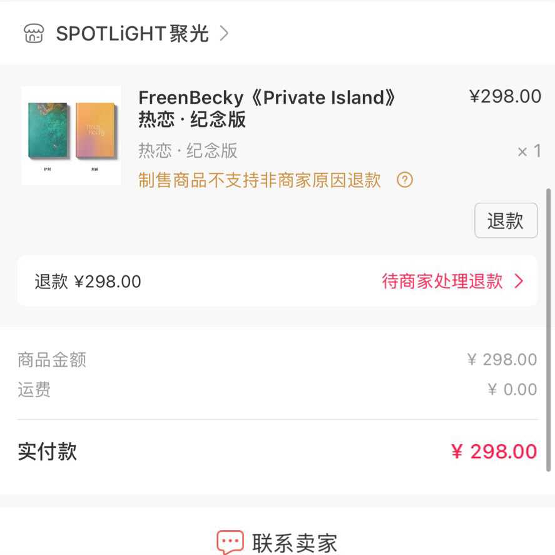
Task: Tap the product price ¥298.00 at top right
Action: coord(505,96)
